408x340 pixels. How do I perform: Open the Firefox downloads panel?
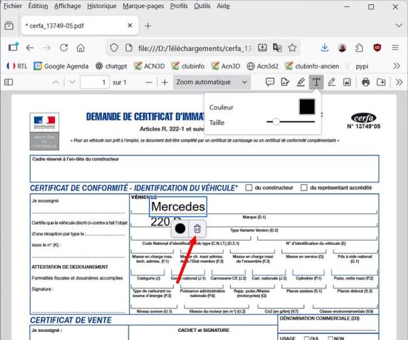point(324,48)
